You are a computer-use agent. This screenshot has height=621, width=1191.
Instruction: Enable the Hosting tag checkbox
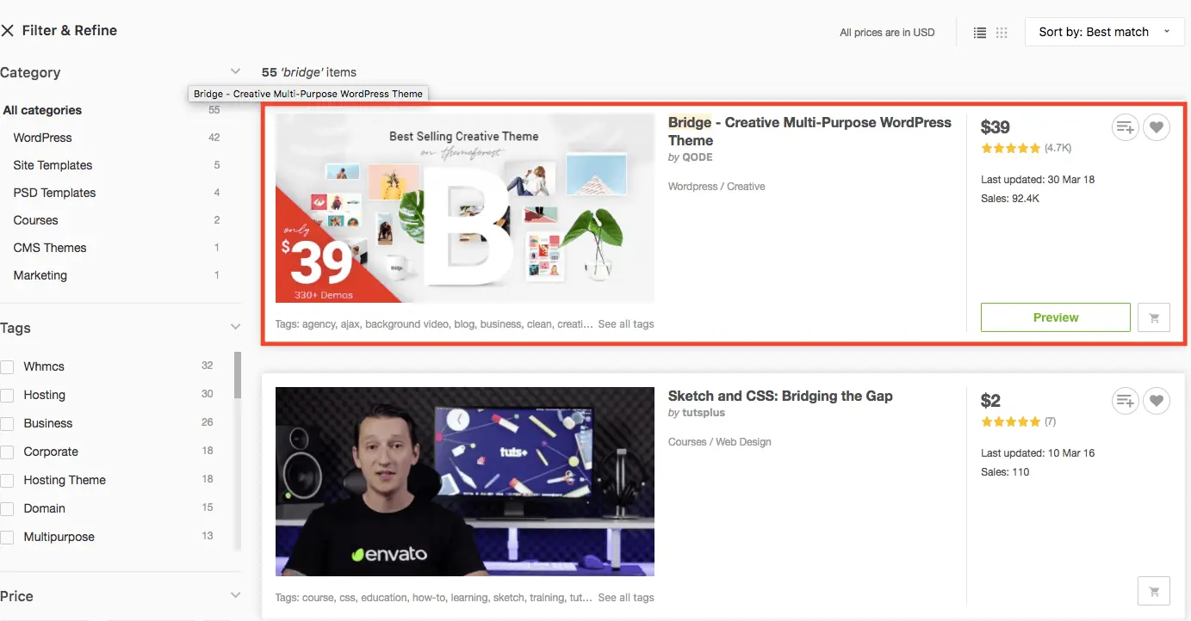point(8,396)
